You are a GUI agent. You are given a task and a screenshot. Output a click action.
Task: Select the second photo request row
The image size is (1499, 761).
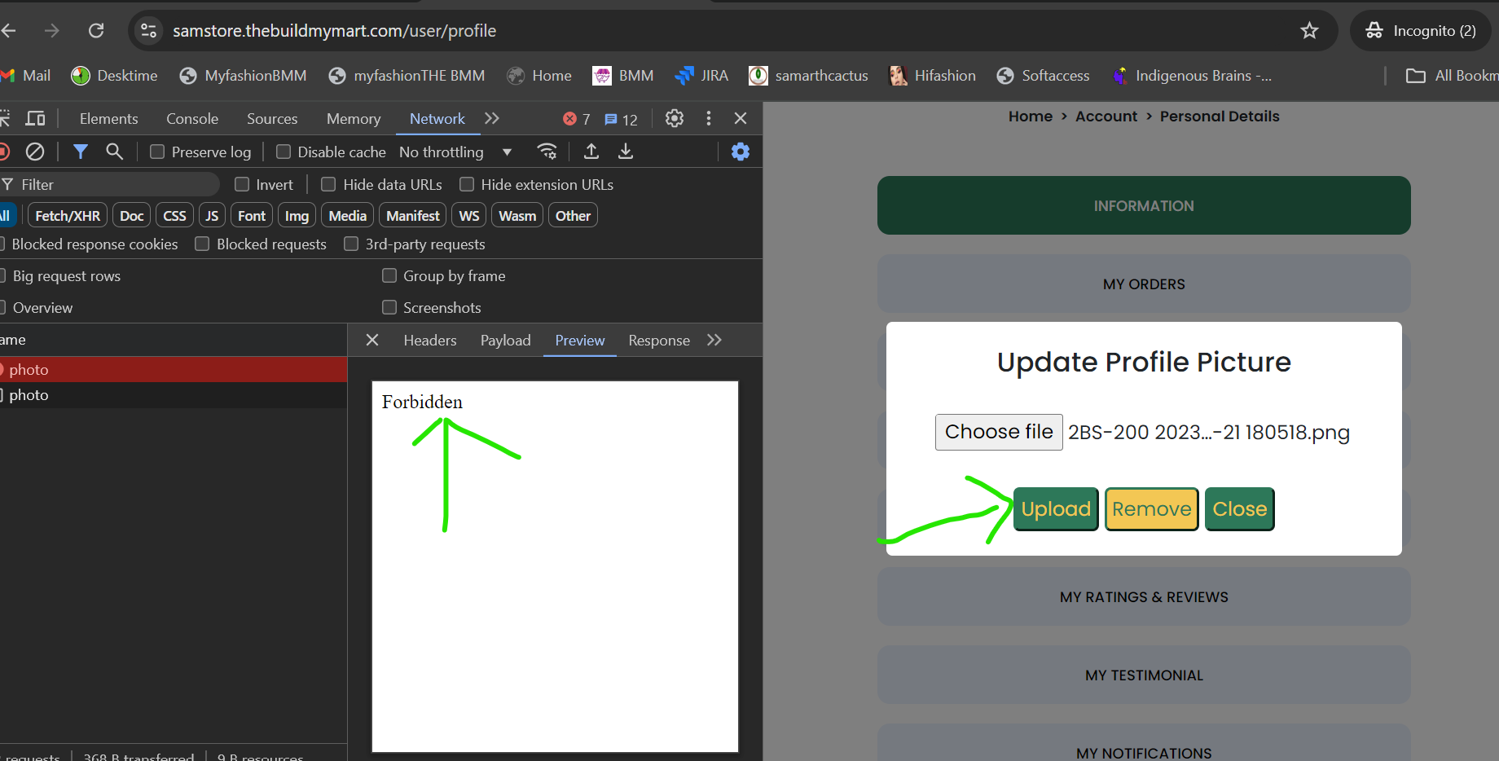coord(174,395)
